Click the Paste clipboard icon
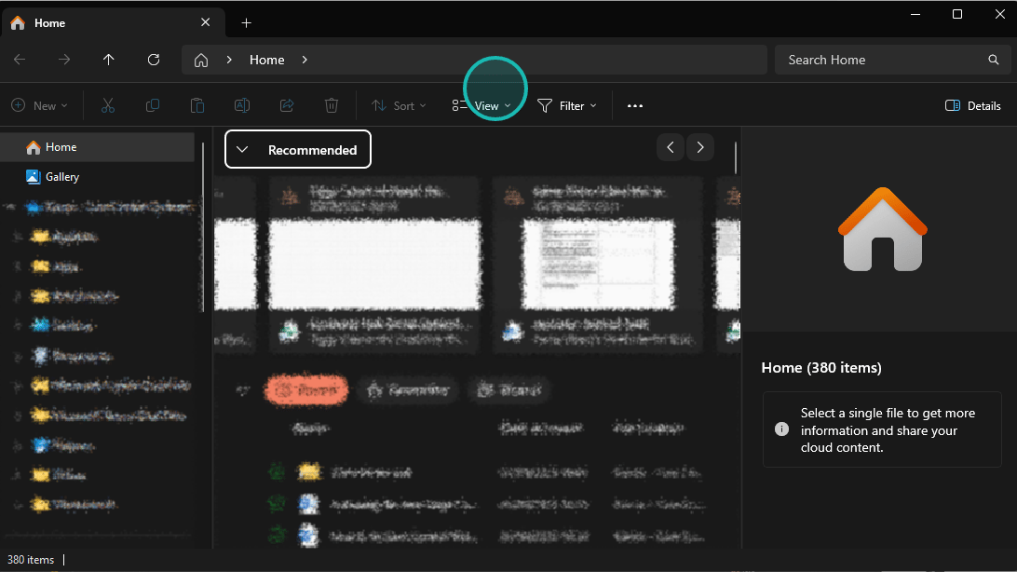This screenshot has width=1017, height=572. (197, 105)
